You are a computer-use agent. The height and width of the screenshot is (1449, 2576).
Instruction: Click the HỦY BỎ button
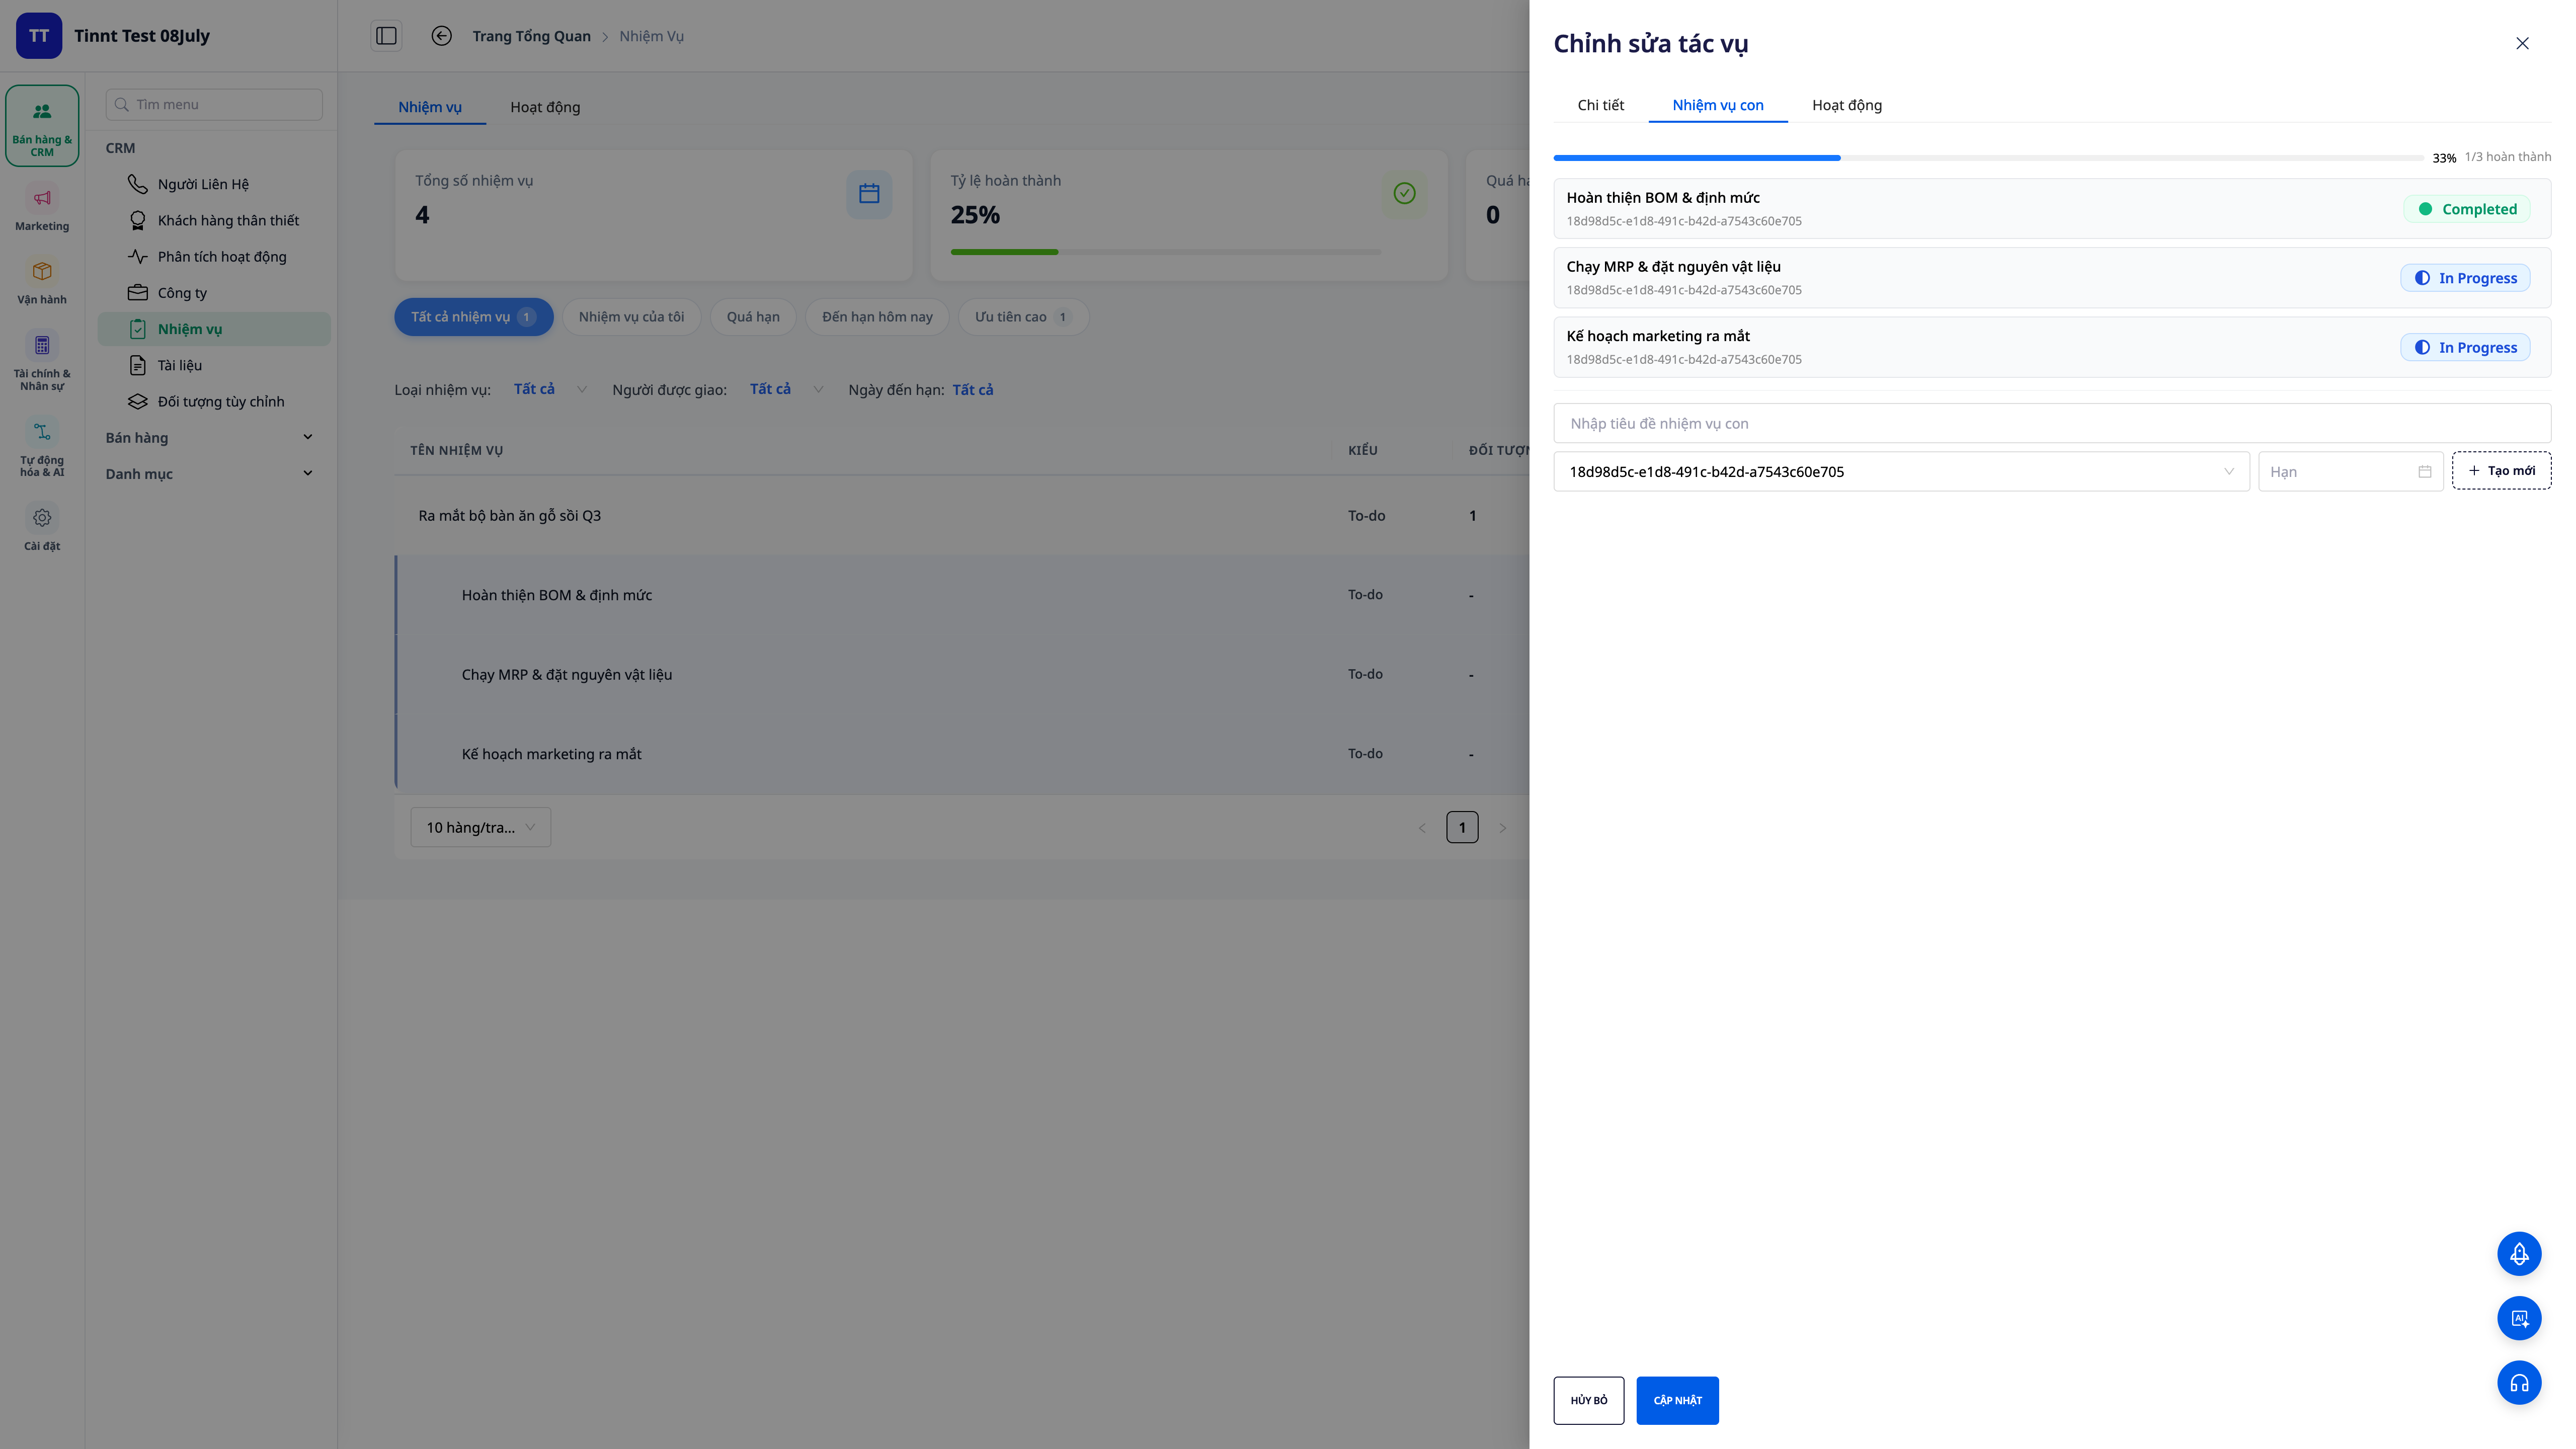click(1588, 1400)
